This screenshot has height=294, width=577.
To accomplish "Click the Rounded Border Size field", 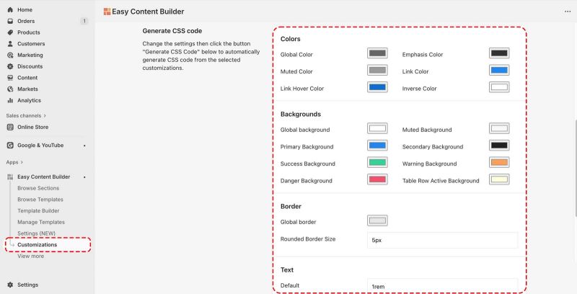I will 442,240.
